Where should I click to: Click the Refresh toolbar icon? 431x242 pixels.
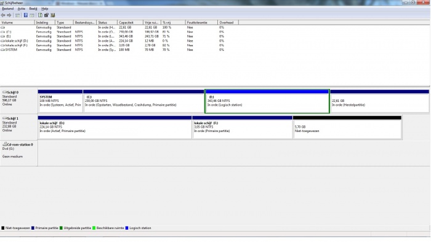tap(40, 15)
